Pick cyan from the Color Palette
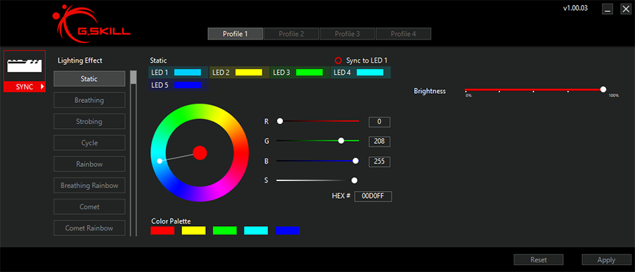635x272 pixels. [256, 230]
